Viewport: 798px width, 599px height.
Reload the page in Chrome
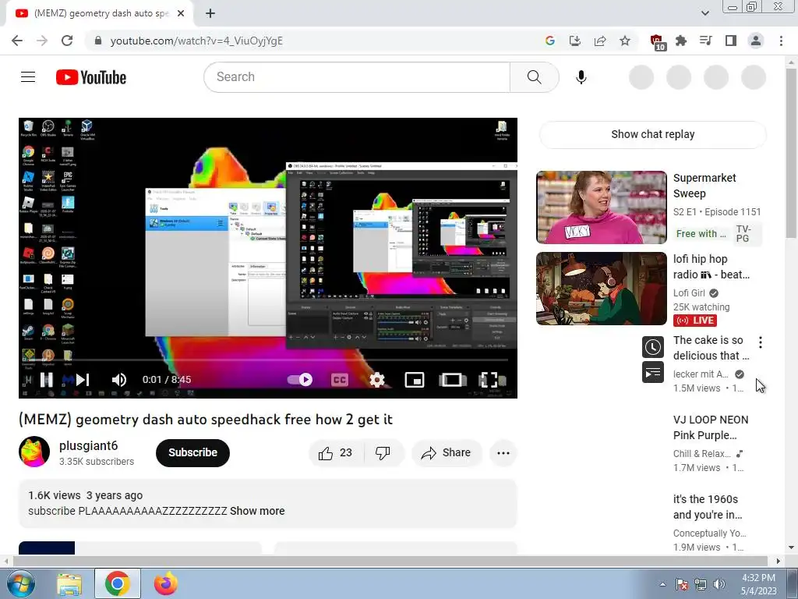coord(67,41)
